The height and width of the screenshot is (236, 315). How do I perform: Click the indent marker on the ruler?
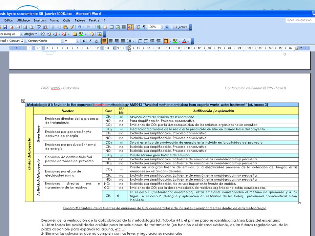[130, 48]
